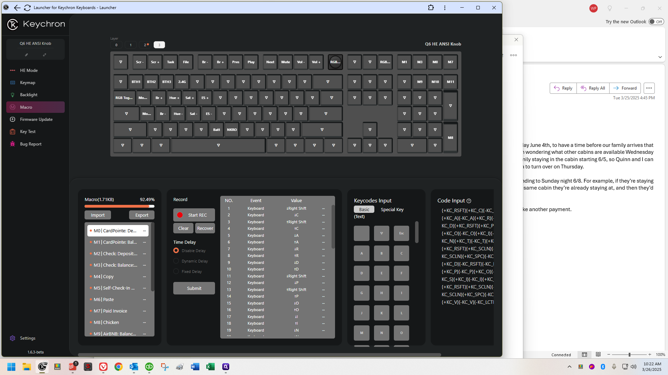Open the Key Test icon
Image resolution: width=668 pixels, height=375 pixels.
point(13,132)
